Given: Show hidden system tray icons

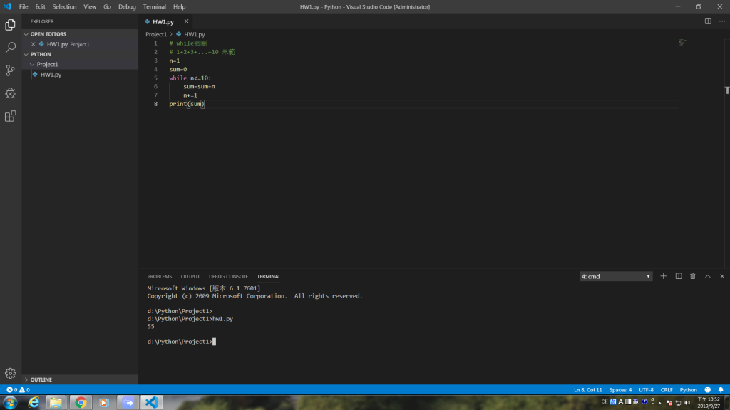Looking at the screenshot, I should (660, 403).
